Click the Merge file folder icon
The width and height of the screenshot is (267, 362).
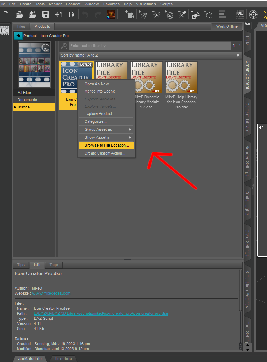pyautogui.click(x=32, y=14)
